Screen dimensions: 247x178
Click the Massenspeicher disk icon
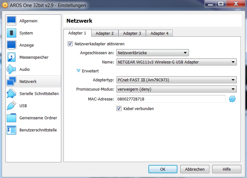pos(11,57)
